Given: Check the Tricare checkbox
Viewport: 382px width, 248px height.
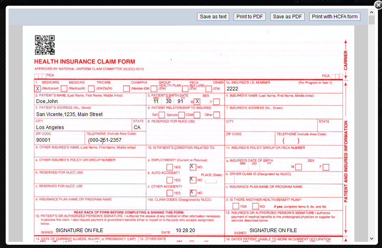Looking at the screenshot, I should pos(91,88).
